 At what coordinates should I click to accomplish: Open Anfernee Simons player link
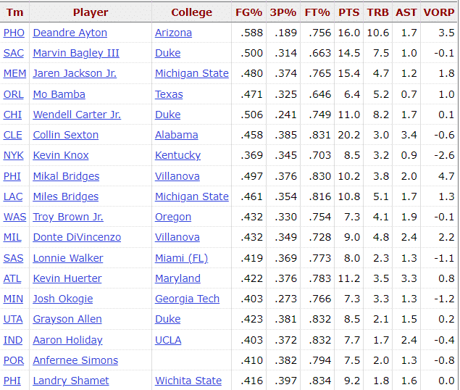[75, 360]
